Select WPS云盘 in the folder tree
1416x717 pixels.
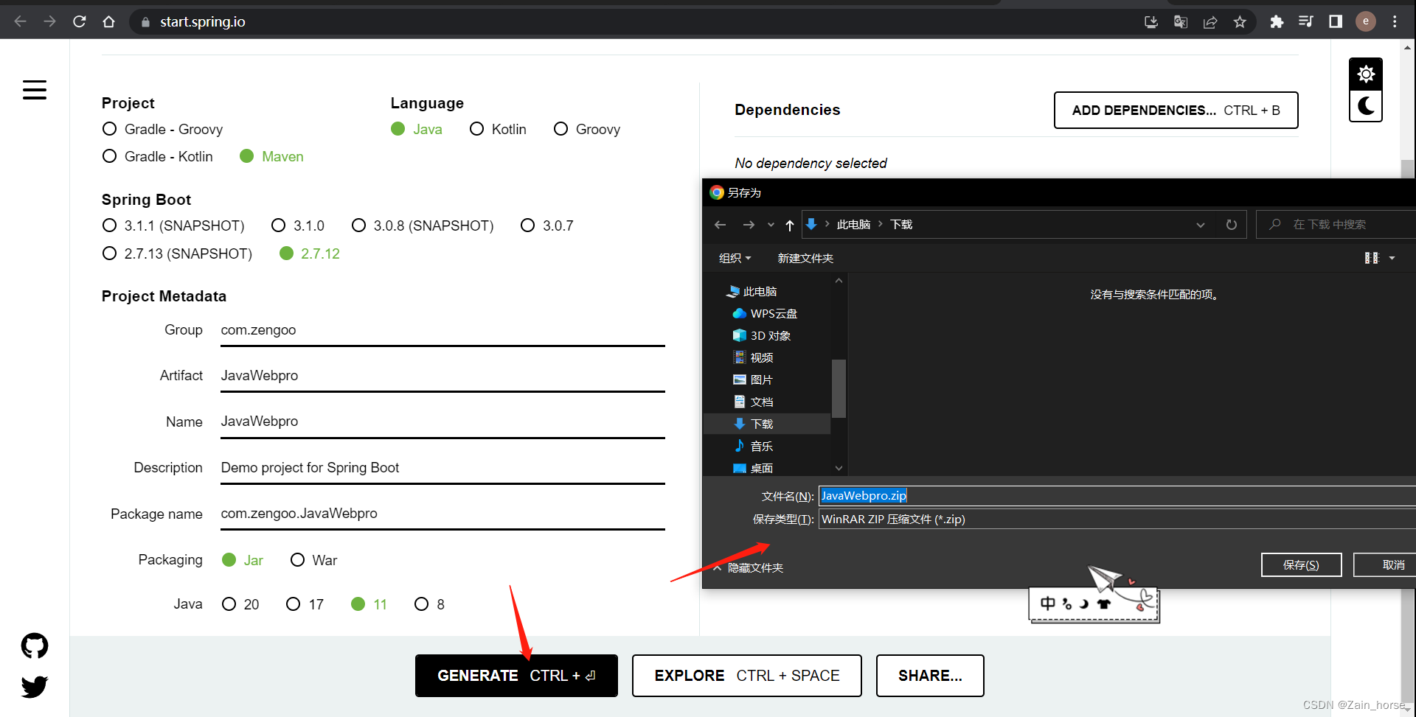(x=774, y=314)
